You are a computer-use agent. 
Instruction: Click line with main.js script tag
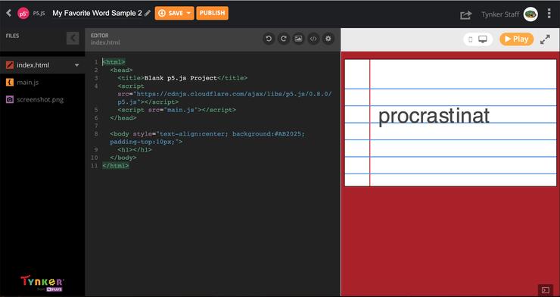click(x=176, y=110)
